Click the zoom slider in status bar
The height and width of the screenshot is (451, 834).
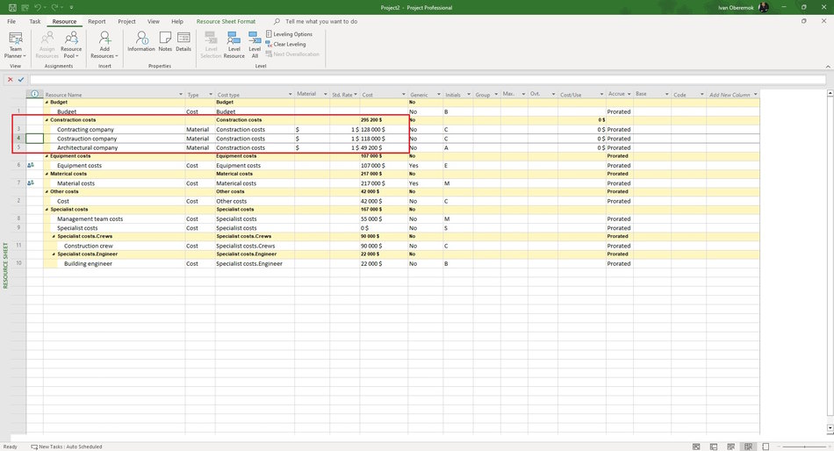coord(804,447)
